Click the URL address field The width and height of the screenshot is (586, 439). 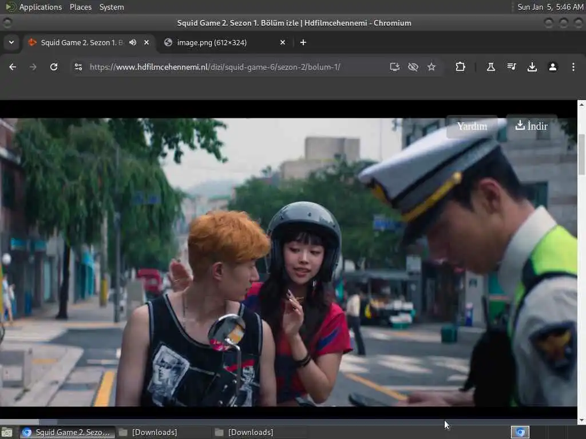tap(229, 67)
